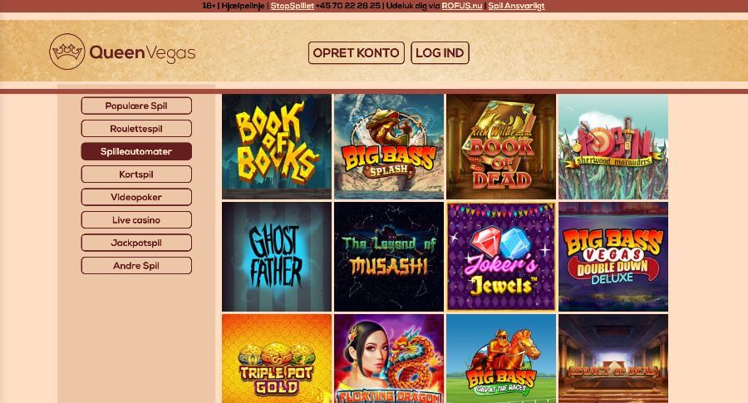Click the LOG IND button
Screen dimensions: 748x403
[440, 52]
